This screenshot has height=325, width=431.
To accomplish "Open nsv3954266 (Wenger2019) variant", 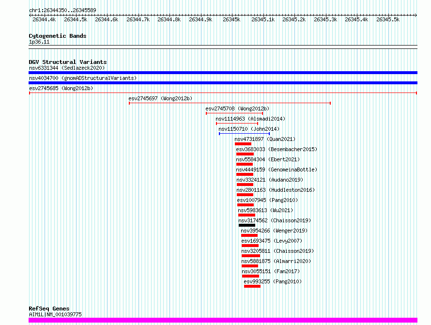I will click(274, 231).
